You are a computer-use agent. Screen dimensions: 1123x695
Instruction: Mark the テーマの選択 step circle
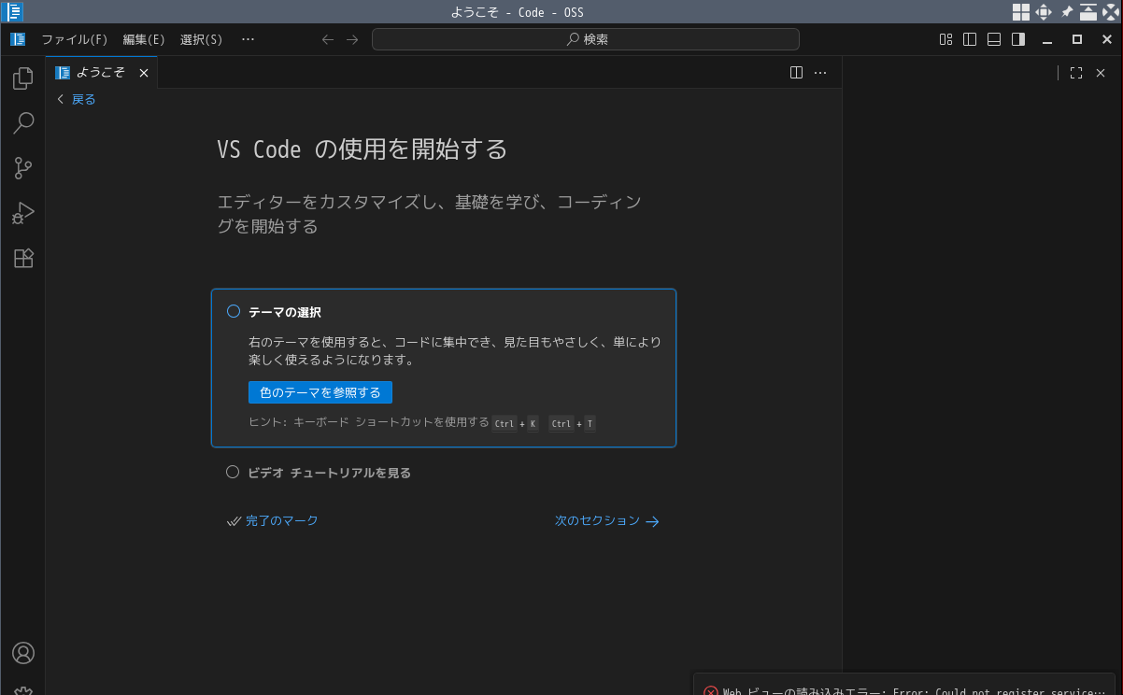(234, 312)
